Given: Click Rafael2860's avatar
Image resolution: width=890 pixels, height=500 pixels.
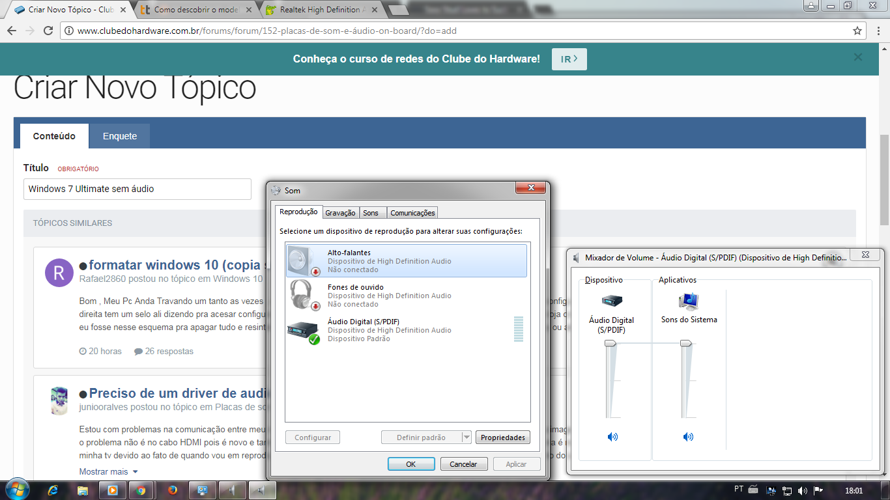Looking at the screenshot, I should (x=59, y=272).
